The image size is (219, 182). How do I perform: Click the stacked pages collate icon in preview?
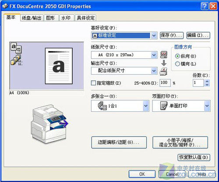click(17, 60)
